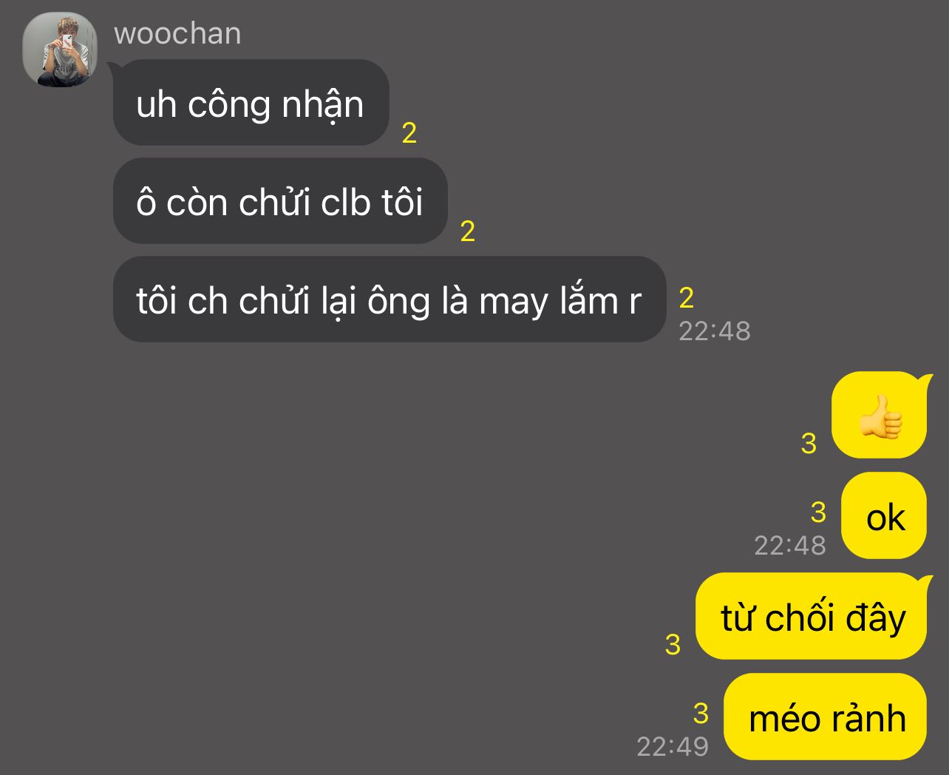Tap unread count 2 above 22:48 timestamp on left
Viewport: 949px width, 775px height.
click(687, 297)
